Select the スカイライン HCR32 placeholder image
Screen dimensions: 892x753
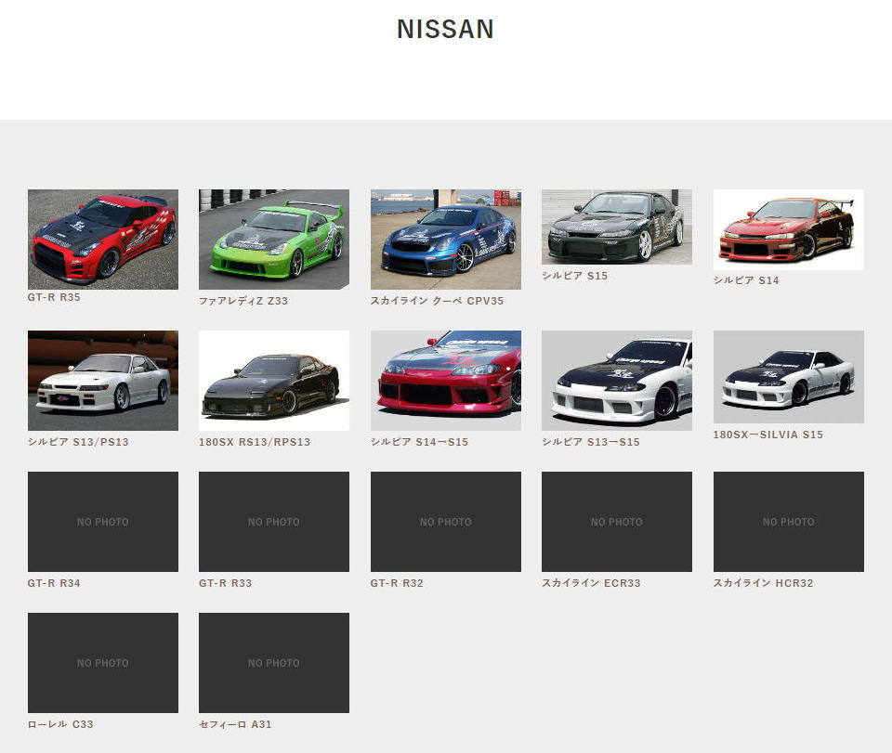[x=788, y=521]
